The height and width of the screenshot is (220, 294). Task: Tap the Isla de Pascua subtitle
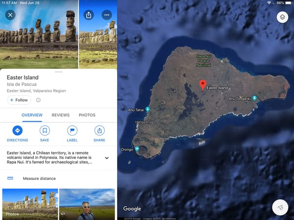pyautogui.click(x=22, y=85)
